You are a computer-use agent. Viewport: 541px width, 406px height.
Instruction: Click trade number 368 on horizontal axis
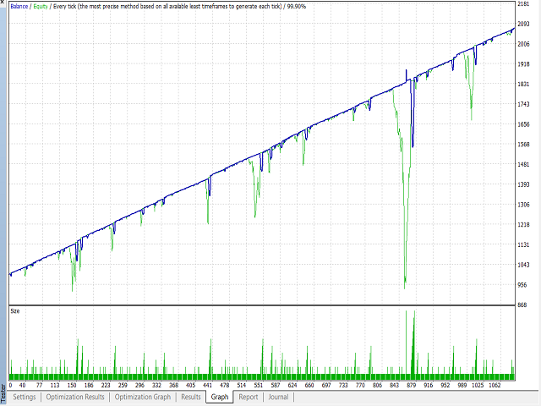point(173,385)
